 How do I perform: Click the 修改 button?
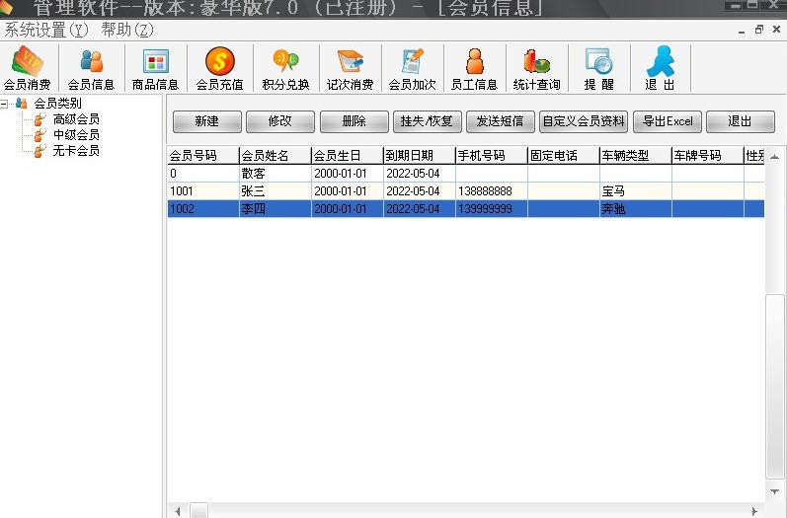[280, 121]
